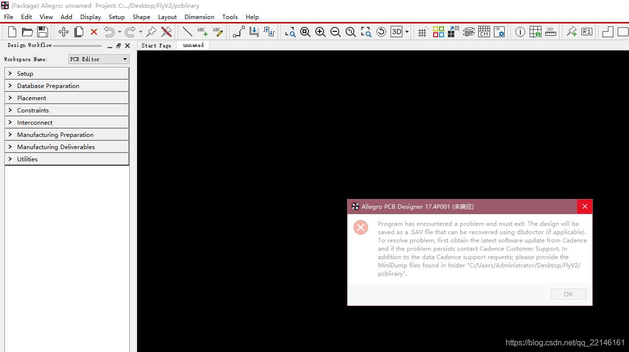Click the Zoom In magnifier icon
This screenshot has height=352, width=629.
tap(320, 32)
